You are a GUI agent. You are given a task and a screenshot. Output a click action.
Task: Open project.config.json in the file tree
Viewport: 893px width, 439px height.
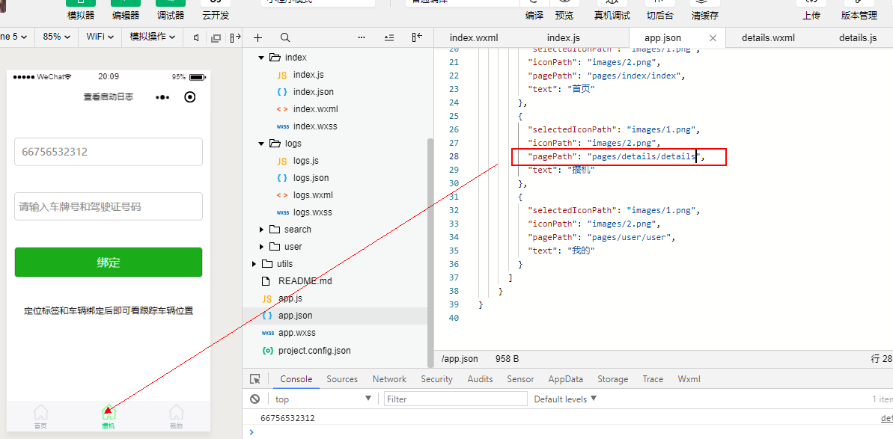(314, 350)
